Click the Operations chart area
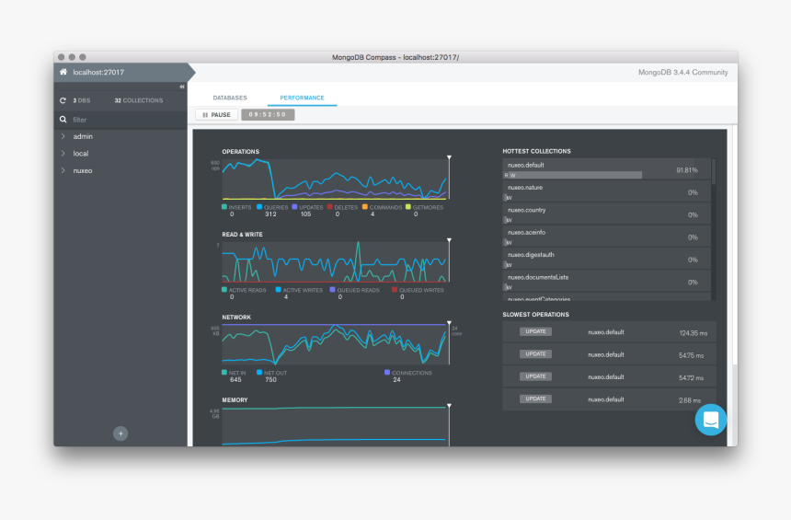This screenshot has width=791, height=520. tap(335, 179)
